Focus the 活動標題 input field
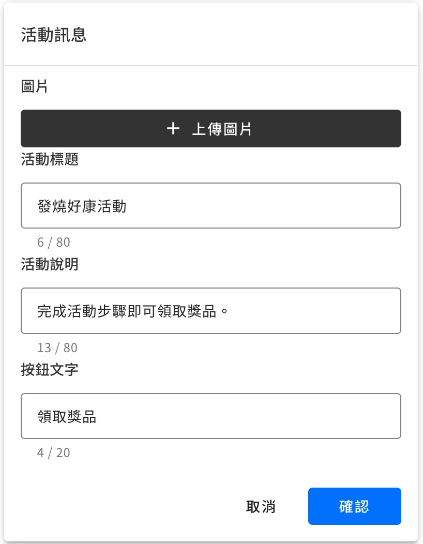 click(210, 206)
